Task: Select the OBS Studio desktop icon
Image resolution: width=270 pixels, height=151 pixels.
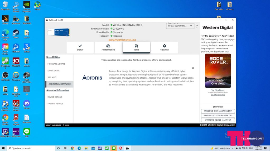Action: point(5,76)
